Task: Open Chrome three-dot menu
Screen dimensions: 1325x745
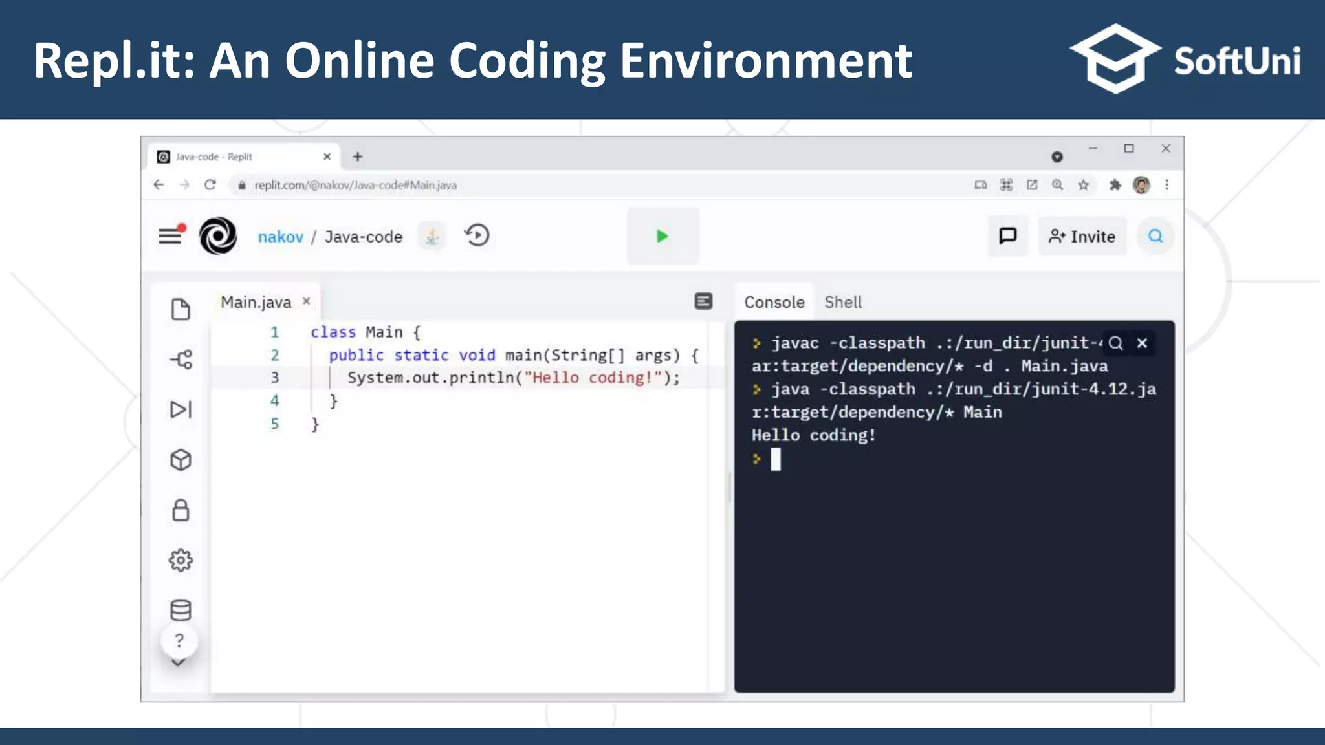Action: pyautogui.click(x=1166, y=185)
